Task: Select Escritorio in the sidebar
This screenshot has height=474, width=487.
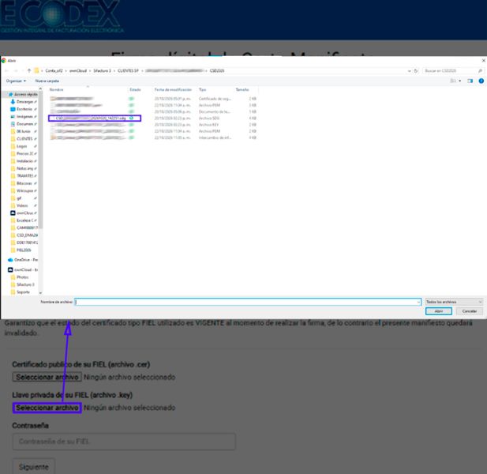Action: pyautogui.click(x=24, y=109)
